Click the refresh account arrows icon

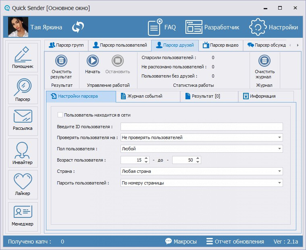[x=78, y=27]
